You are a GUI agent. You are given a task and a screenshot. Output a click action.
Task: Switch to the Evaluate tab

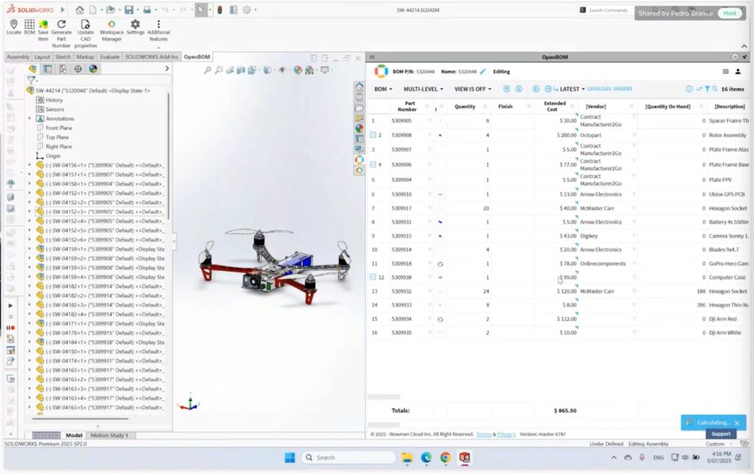pos(110,57)
